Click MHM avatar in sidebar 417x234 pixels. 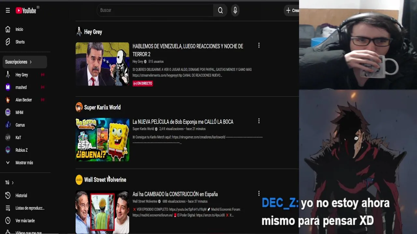tap(8, 112)
